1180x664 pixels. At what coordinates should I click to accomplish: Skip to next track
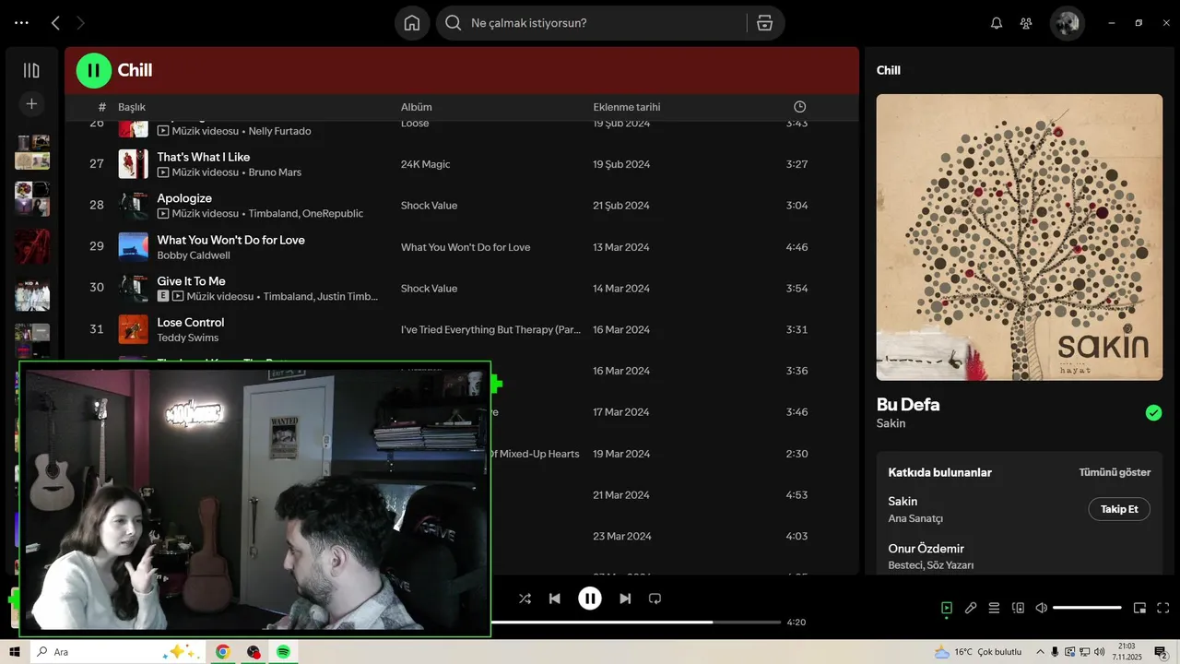(625, 599)
